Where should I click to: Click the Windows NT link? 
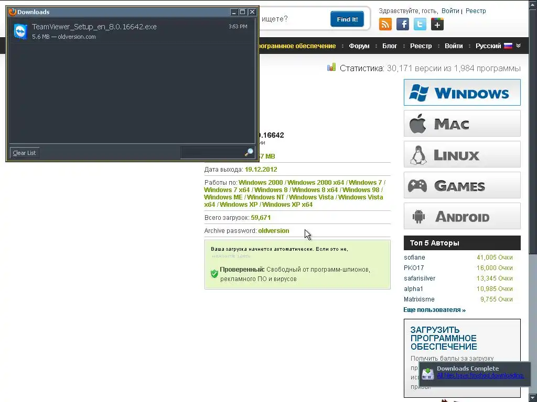[266, 197]
